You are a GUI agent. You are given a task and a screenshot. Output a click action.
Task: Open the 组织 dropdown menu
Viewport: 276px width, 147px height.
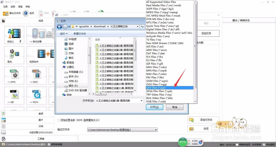coord(64,34)
